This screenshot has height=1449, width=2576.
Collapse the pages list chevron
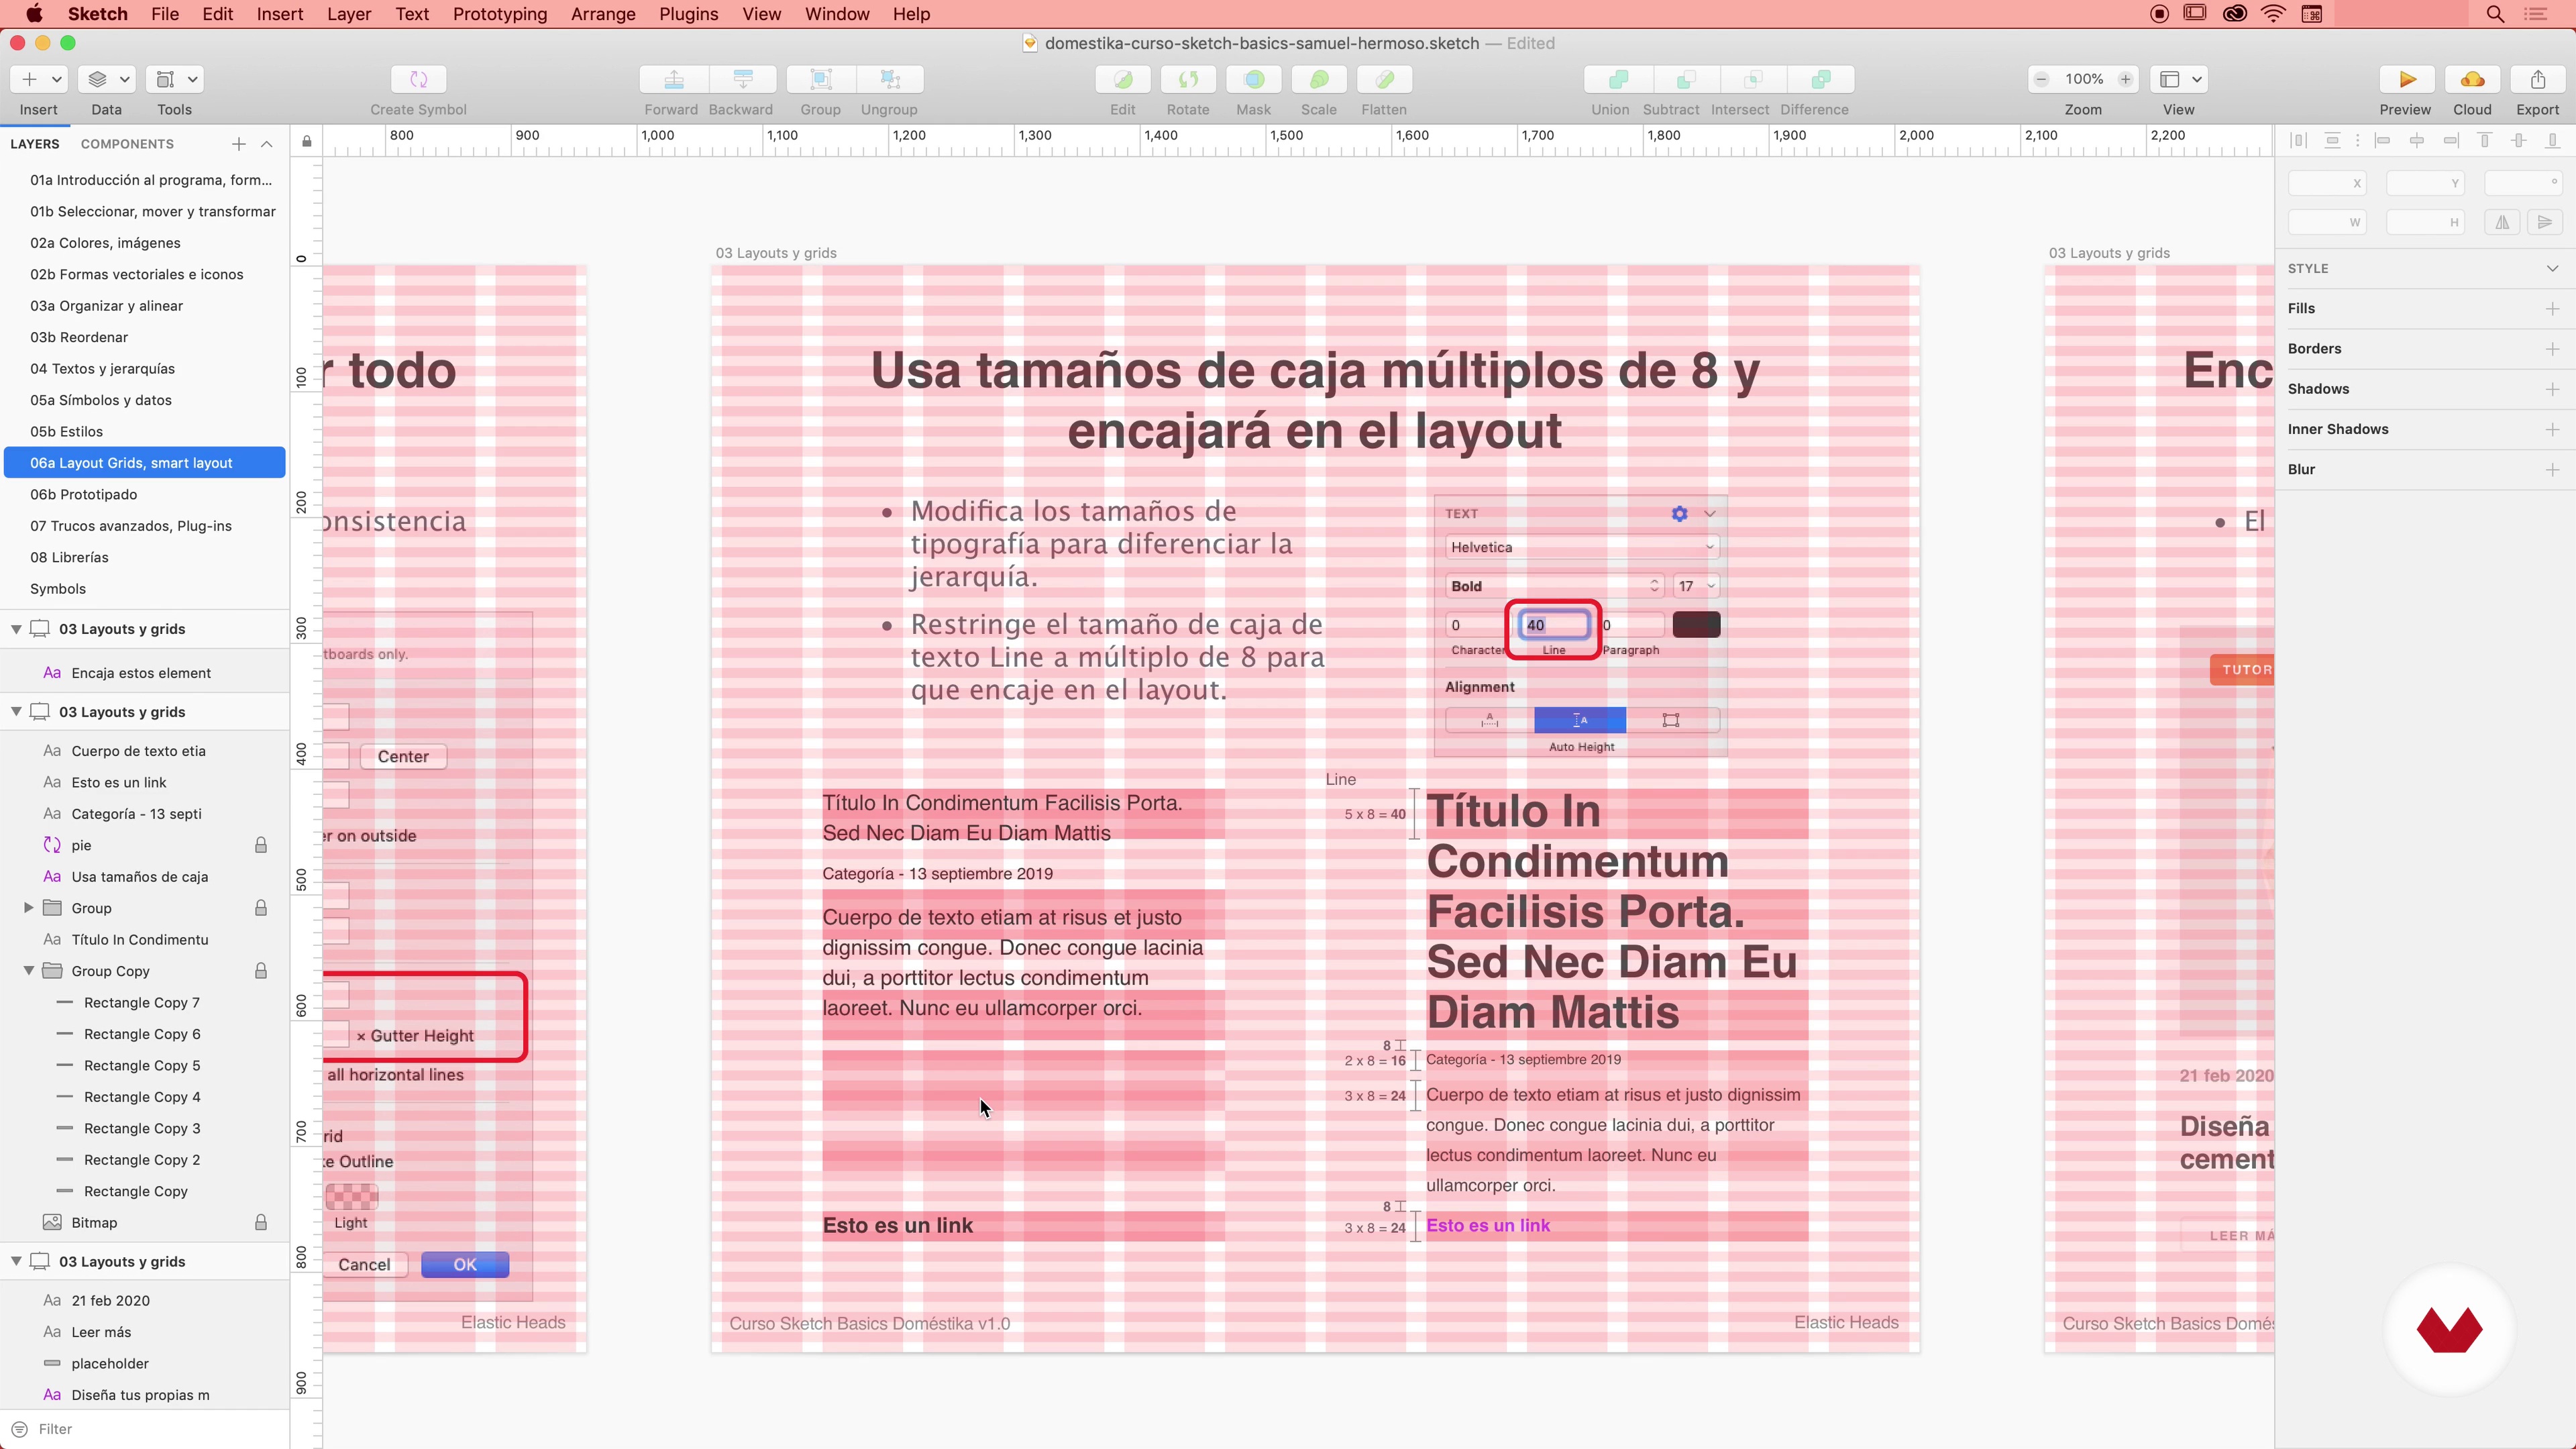[267, 144]
